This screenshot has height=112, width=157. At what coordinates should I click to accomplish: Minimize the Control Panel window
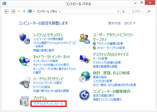click(x=135, y=3)
